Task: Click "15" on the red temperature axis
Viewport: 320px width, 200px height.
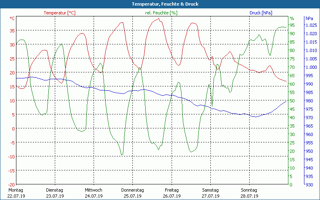Action: click(12, 87)
